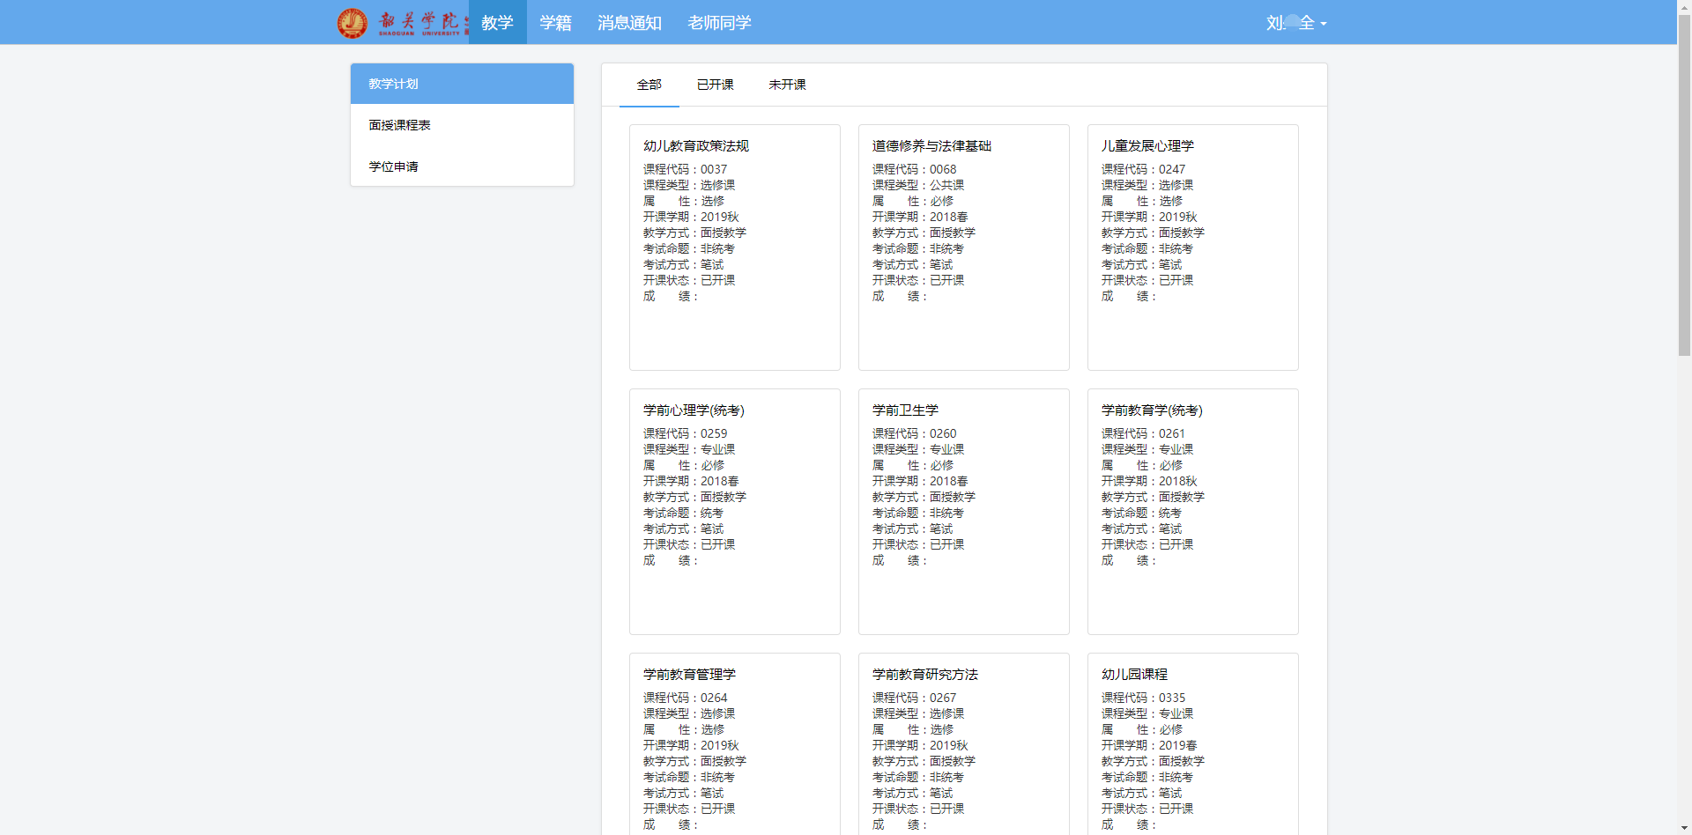Image resolution: width=1692 pixels, height=835 pixels.
Task: Click the Shaoguan University logo
Action: (x=402, y=23)
